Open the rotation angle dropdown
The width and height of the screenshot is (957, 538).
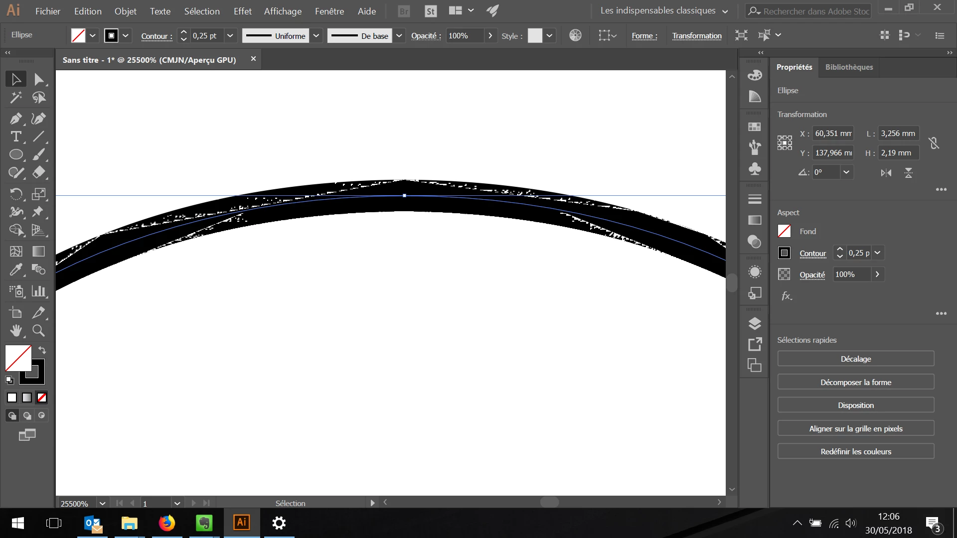point(846,172)
